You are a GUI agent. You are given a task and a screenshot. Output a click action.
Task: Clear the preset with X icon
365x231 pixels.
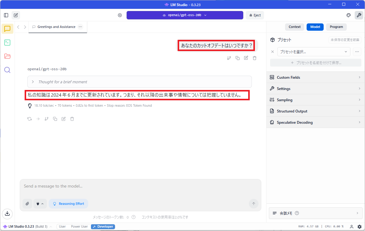pyautogui.click(x=273, y=52)
